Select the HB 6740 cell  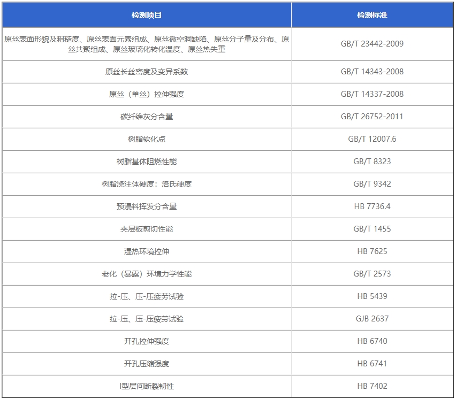373,341
